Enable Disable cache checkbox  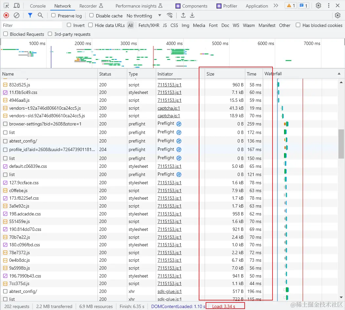pos(91,15)
